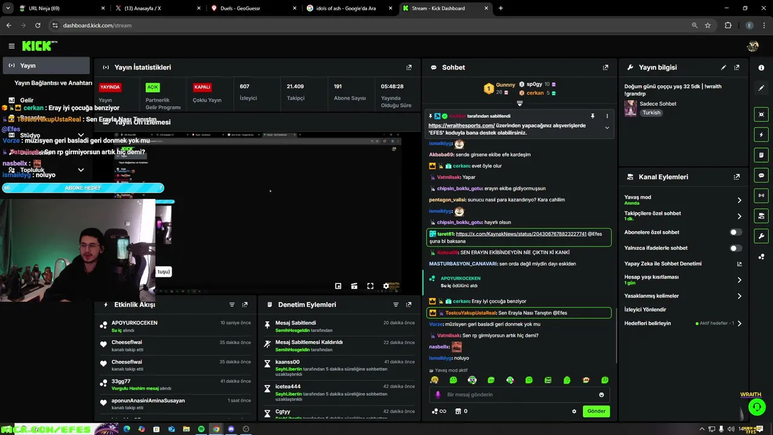This screenshot has width=773, height=435.
Task: Open channel points icon below chat input
Action: [x=438, y=411]
